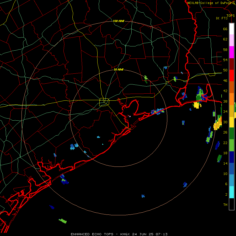
Task: Click the KHGX radar site identifier
Action: pos(125,234)
